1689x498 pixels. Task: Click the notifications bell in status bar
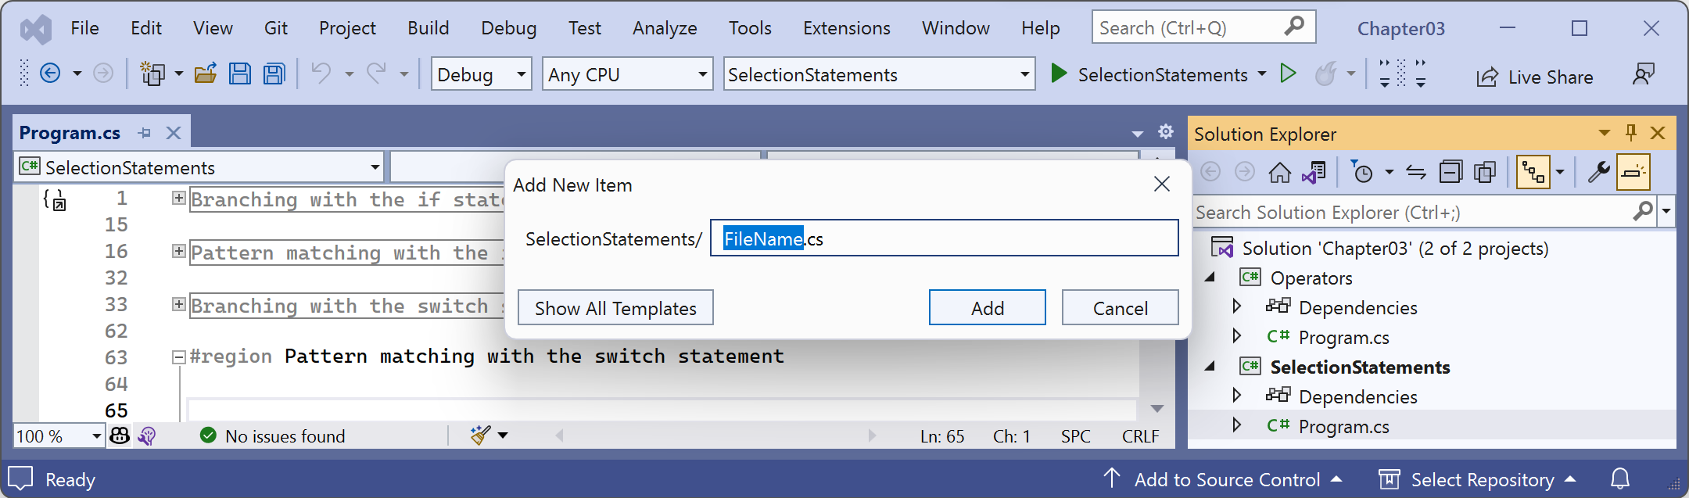pyautogui.click(x=1621, y=478)
